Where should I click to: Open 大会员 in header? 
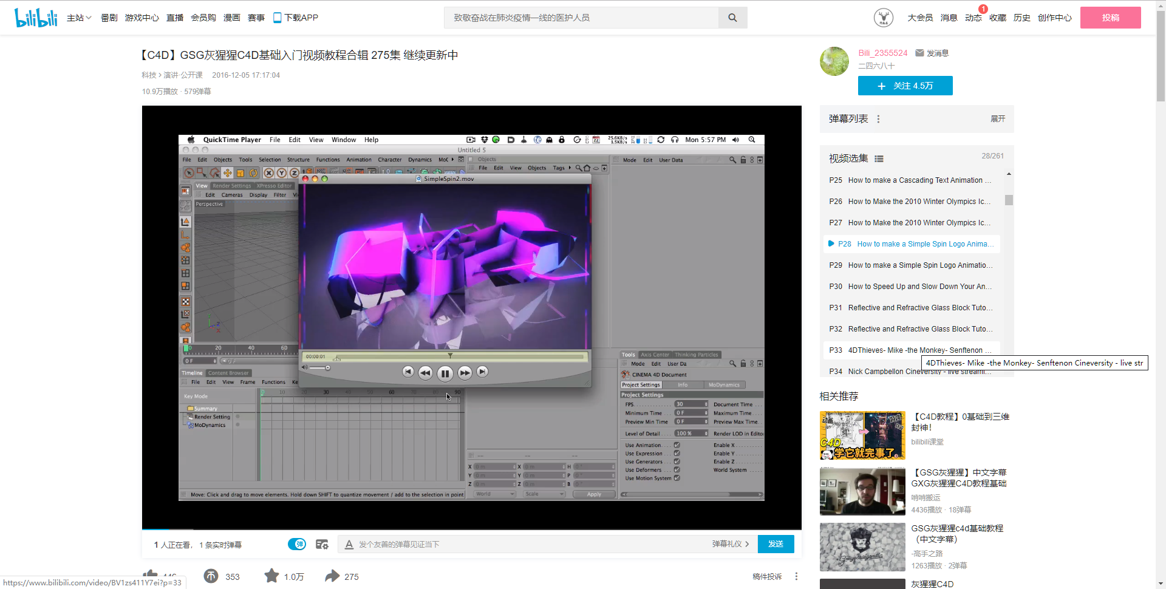(920, 18)
